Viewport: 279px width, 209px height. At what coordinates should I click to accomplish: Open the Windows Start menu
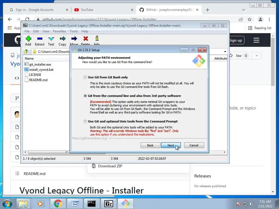(7, 204)
